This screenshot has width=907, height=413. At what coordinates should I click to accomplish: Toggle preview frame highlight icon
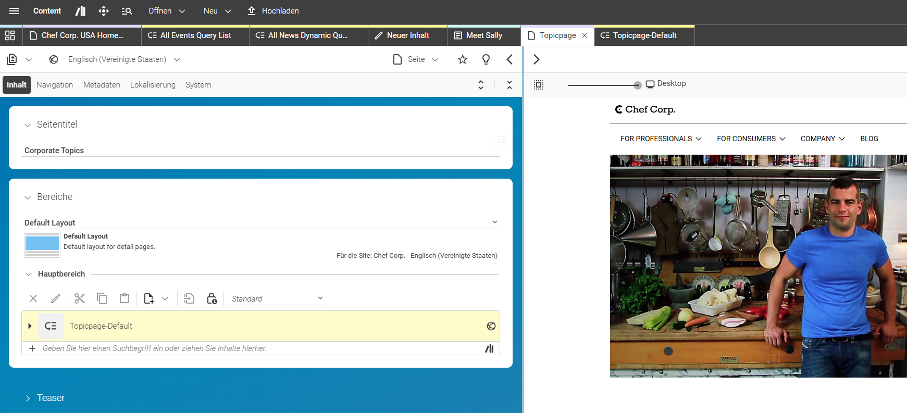(x=539, y=85)
